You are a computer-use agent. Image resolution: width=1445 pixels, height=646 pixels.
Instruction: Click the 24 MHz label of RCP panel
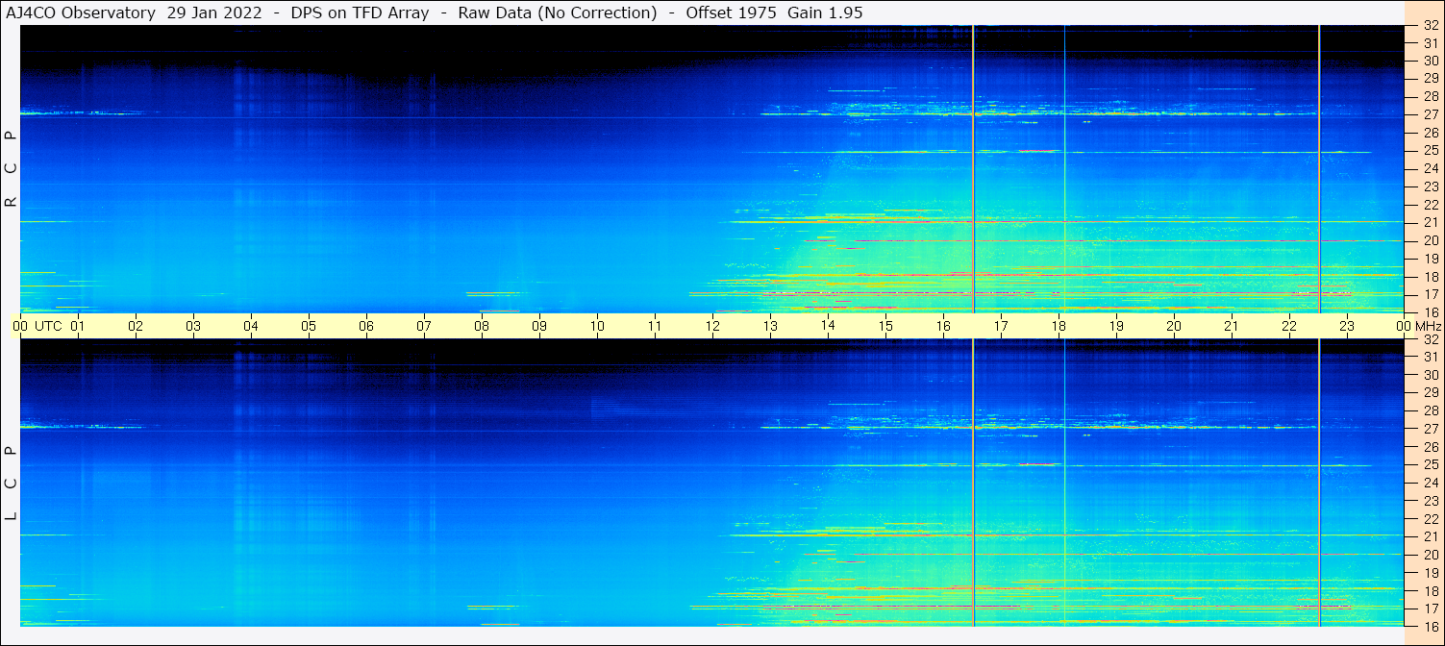[x=1431, y=169]
